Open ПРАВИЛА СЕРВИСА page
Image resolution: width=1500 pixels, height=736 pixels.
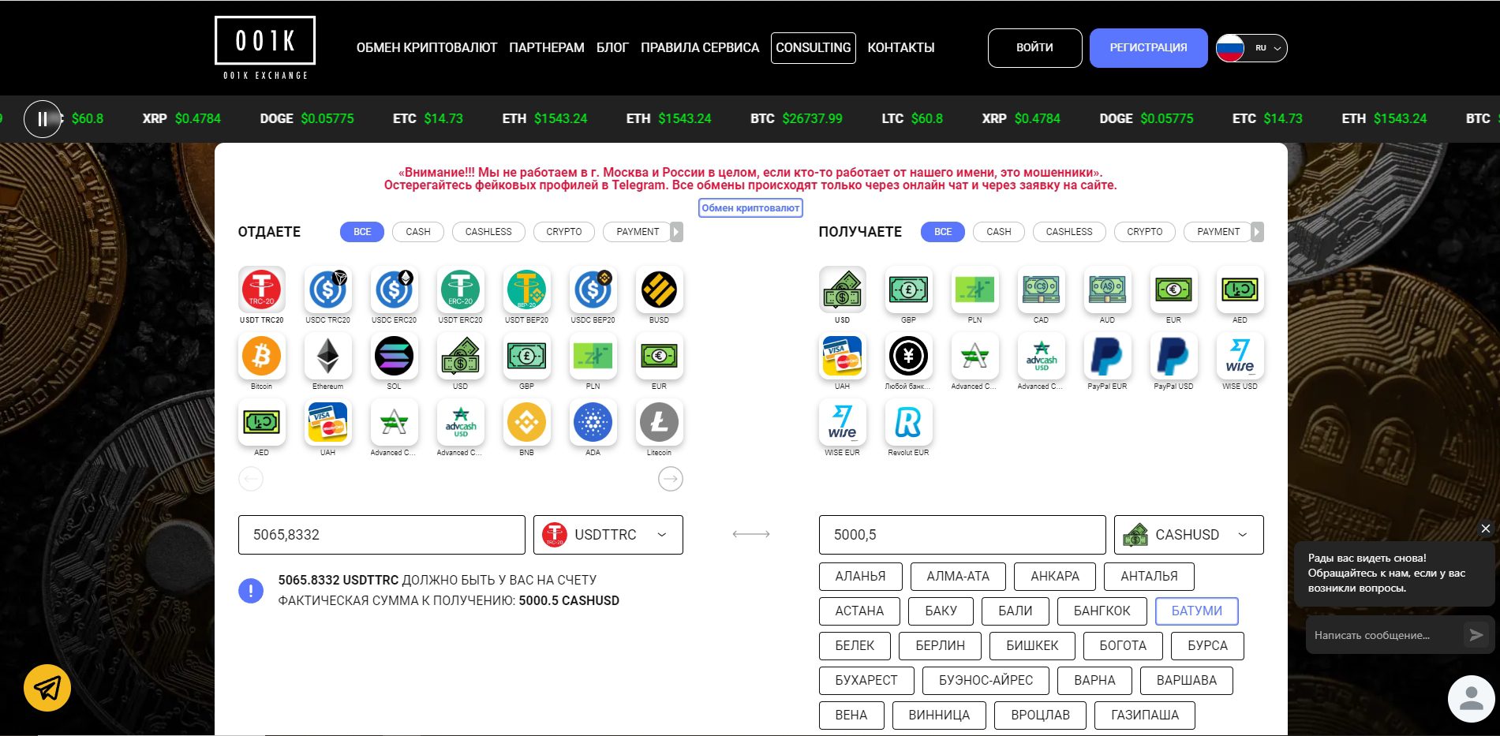(700, 48)
